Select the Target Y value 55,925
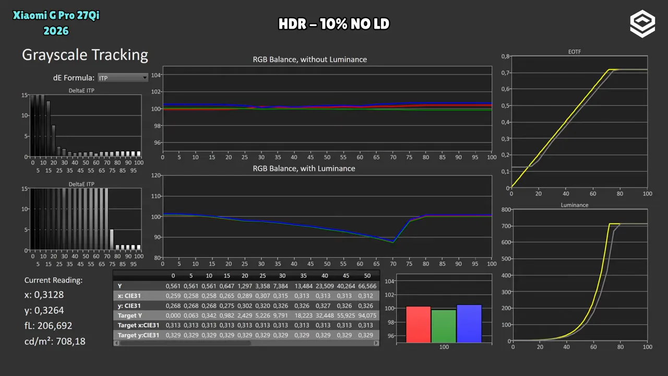The height and width of the screenshot is (376, 668). click(346, 315)
